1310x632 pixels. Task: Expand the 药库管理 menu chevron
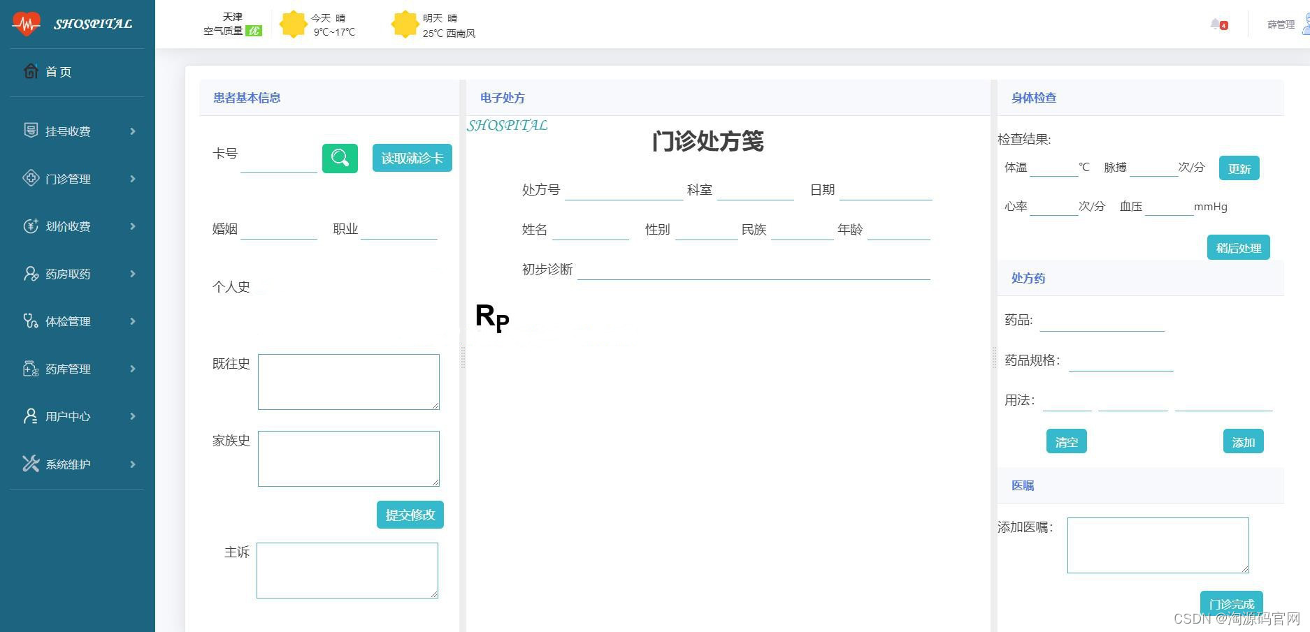[133, 368]
